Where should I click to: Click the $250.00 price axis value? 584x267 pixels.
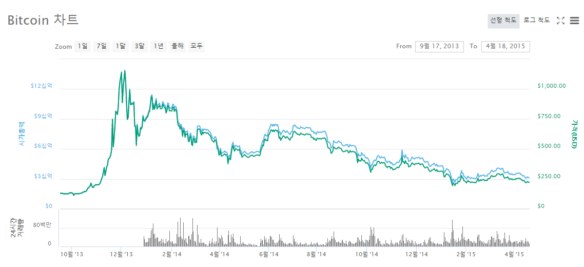pos(549,176)
